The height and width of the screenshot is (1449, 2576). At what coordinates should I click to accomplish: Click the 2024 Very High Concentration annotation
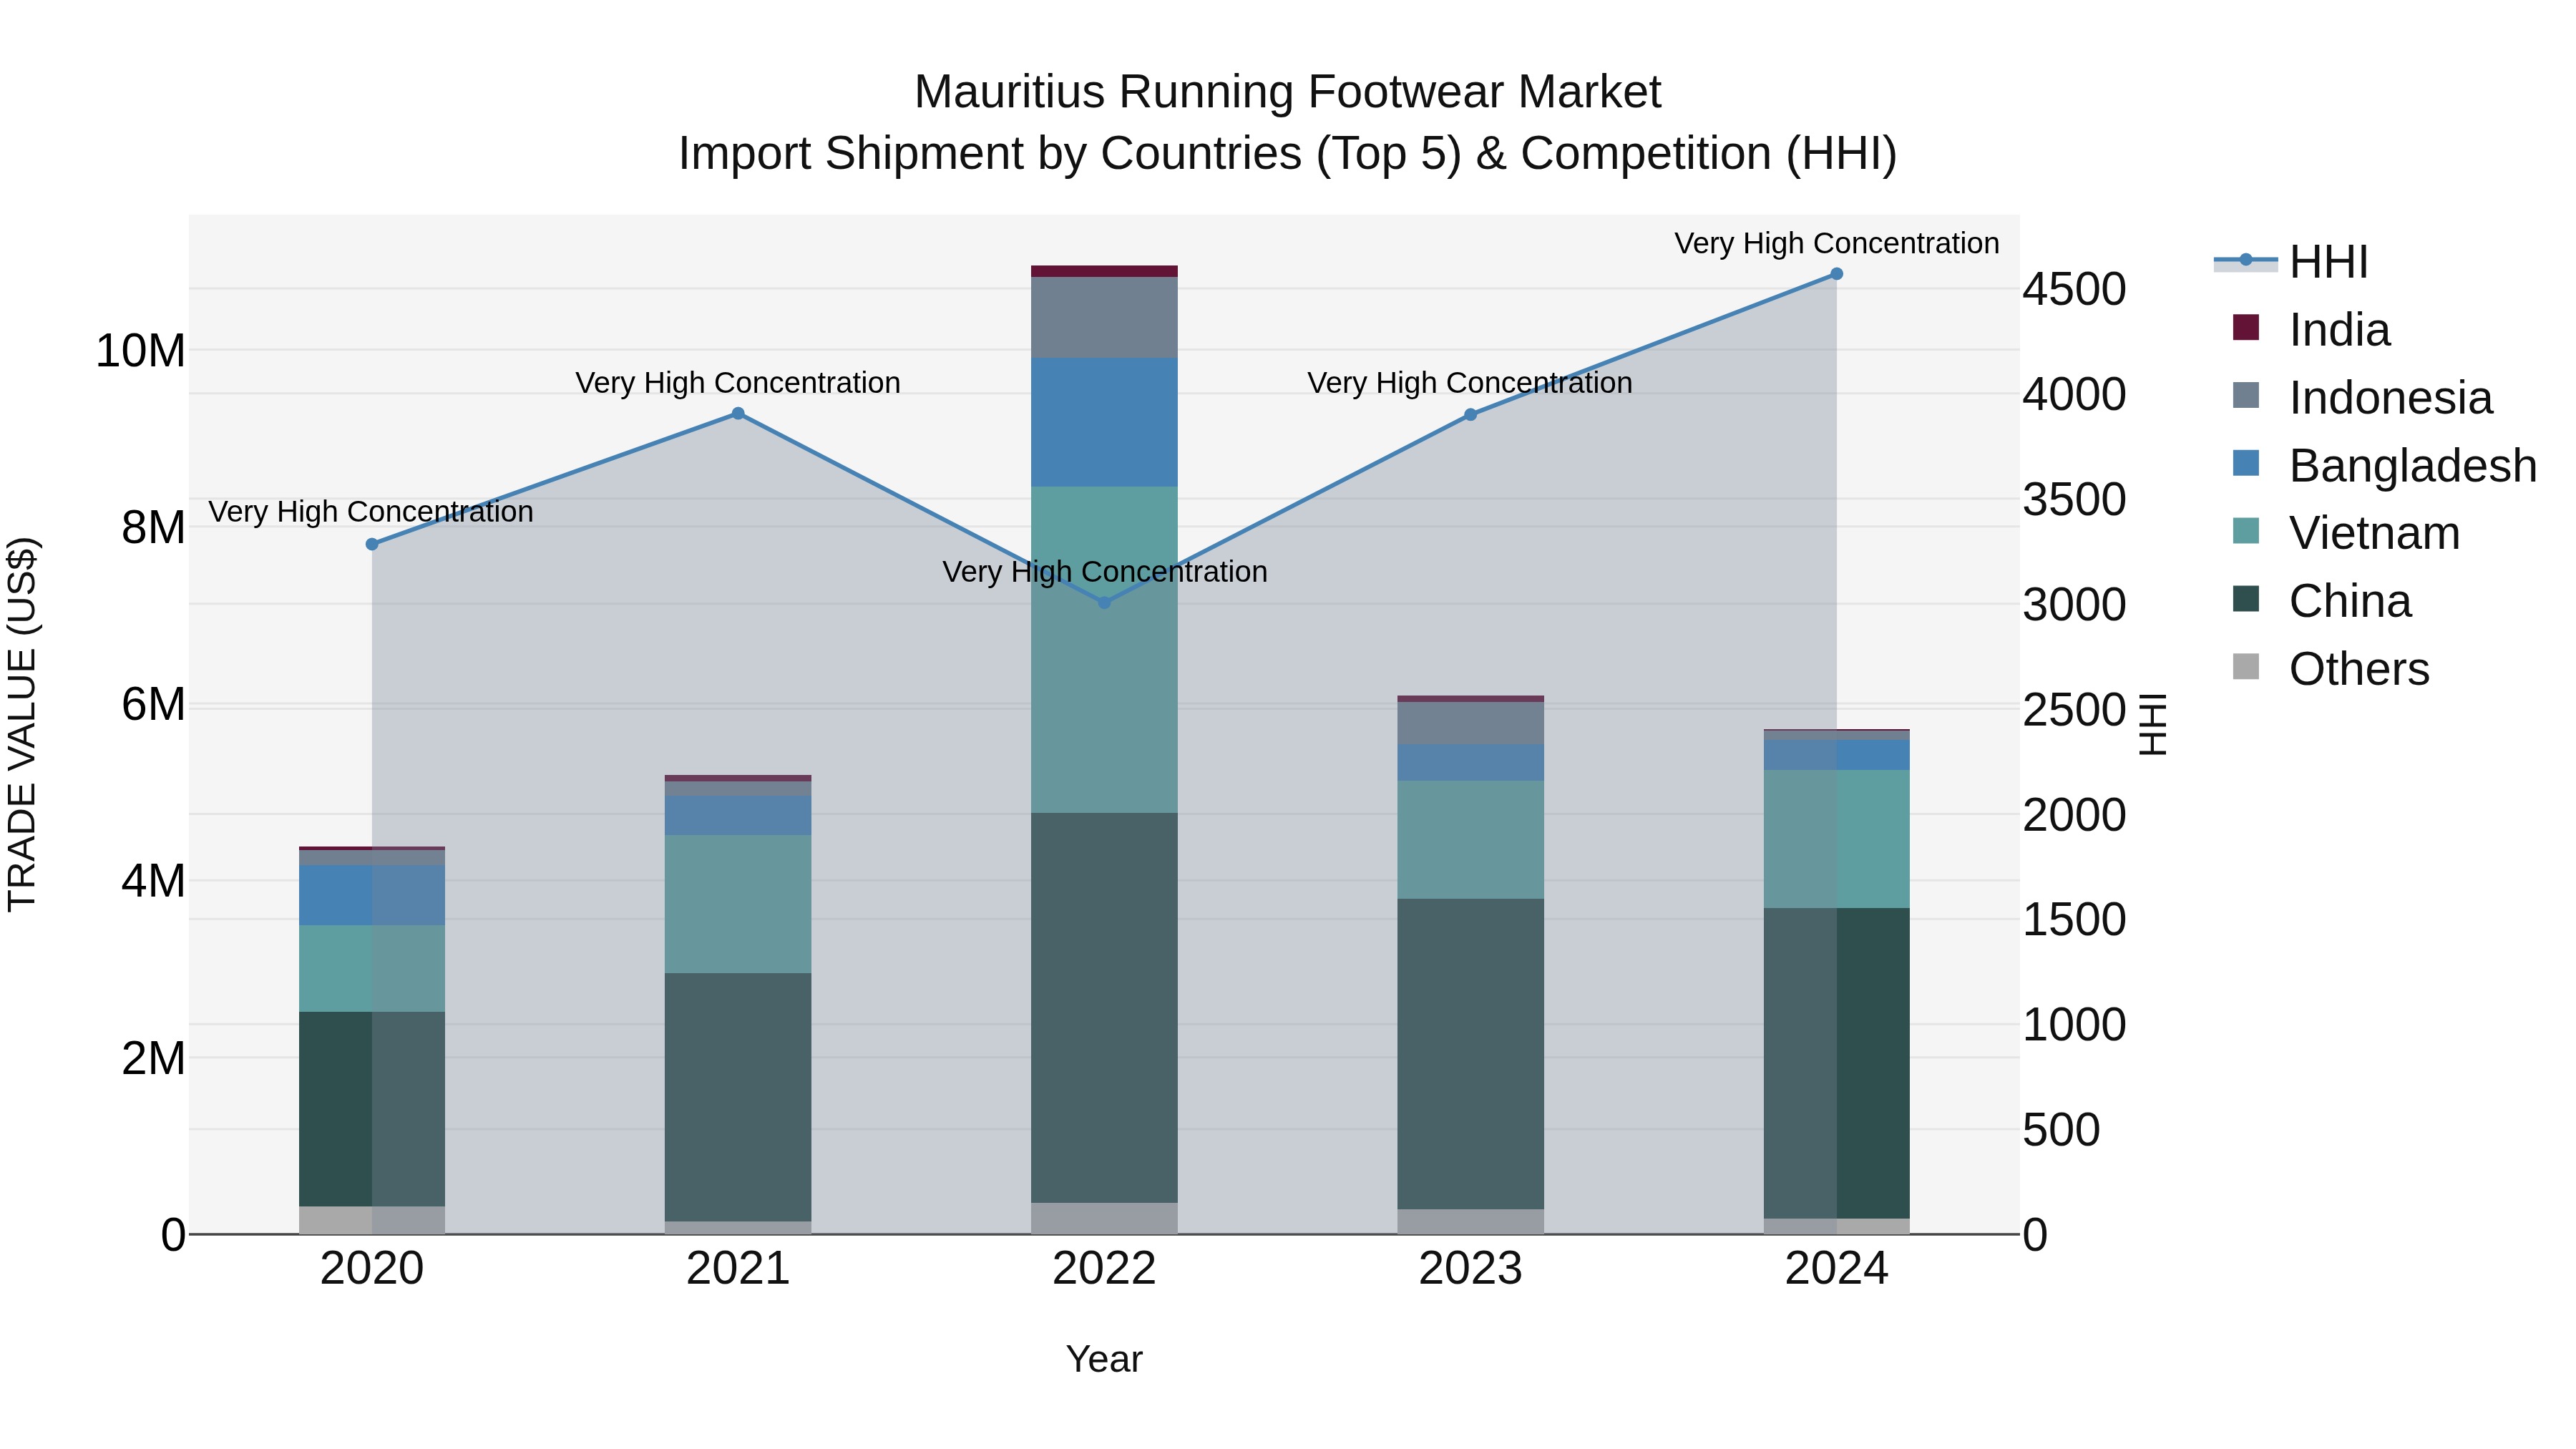(1837, 243)
